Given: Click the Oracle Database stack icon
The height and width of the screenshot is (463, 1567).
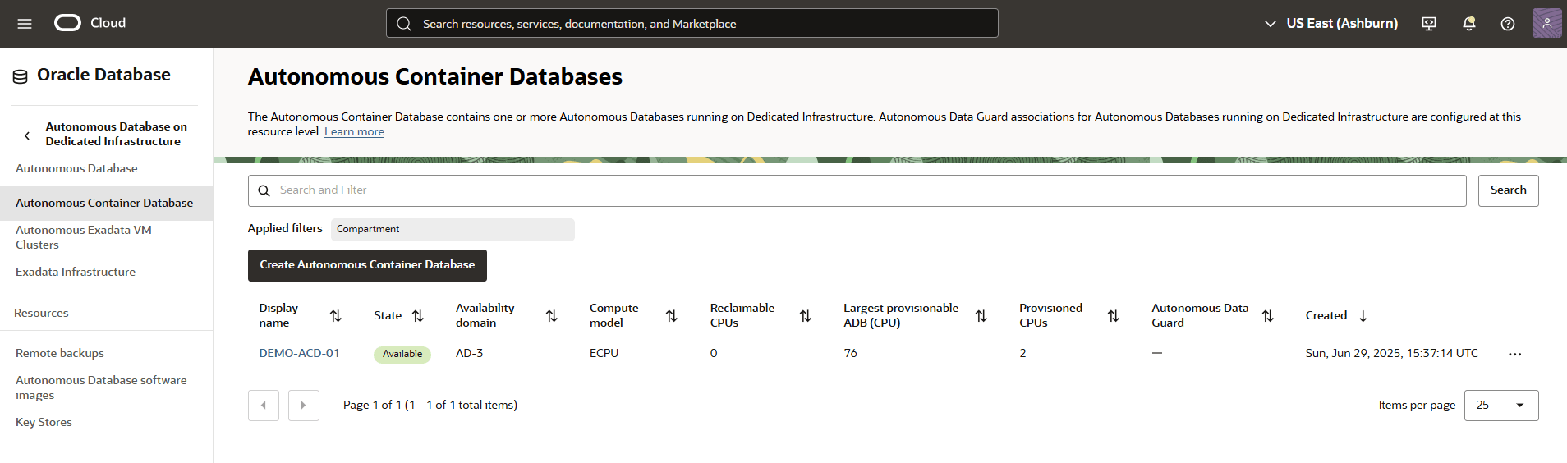Looking at the screenshot, I should coord(21,76).
